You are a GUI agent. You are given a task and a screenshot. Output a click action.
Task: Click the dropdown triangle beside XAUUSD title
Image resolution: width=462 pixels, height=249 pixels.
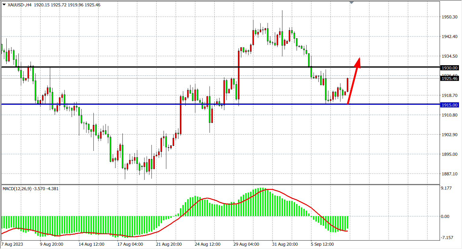click(4, 5)
